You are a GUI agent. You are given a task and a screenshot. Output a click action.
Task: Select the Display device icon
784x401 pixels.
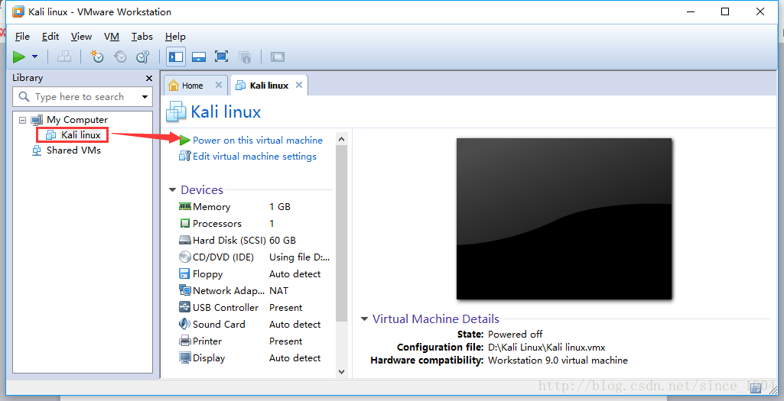click(185, 358)
